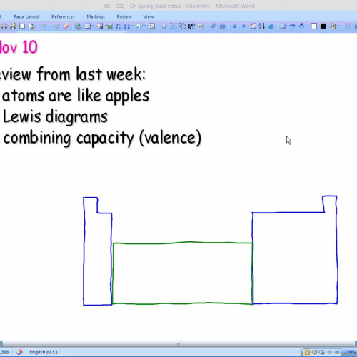Click the paint fill icon after black swatch
This screenshot has width=357, height=357.
332,26
